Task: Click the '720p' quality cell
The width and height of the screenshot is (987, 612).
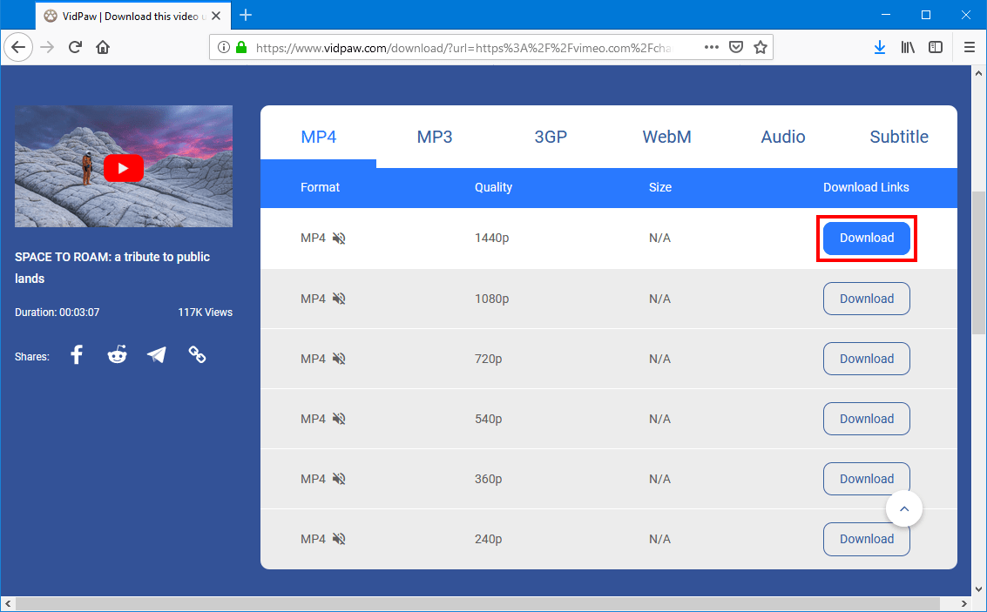Action: pos(489,359)
